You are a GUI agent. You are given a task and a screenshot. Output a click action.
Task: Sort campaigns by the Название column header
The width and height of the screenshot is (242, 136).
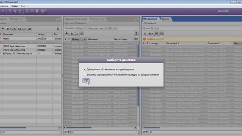click(x=19, y=34)
